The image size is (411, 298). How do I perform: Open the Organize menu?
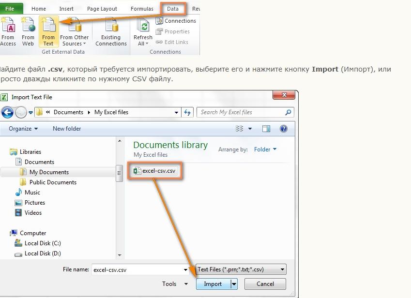point(23,129)
